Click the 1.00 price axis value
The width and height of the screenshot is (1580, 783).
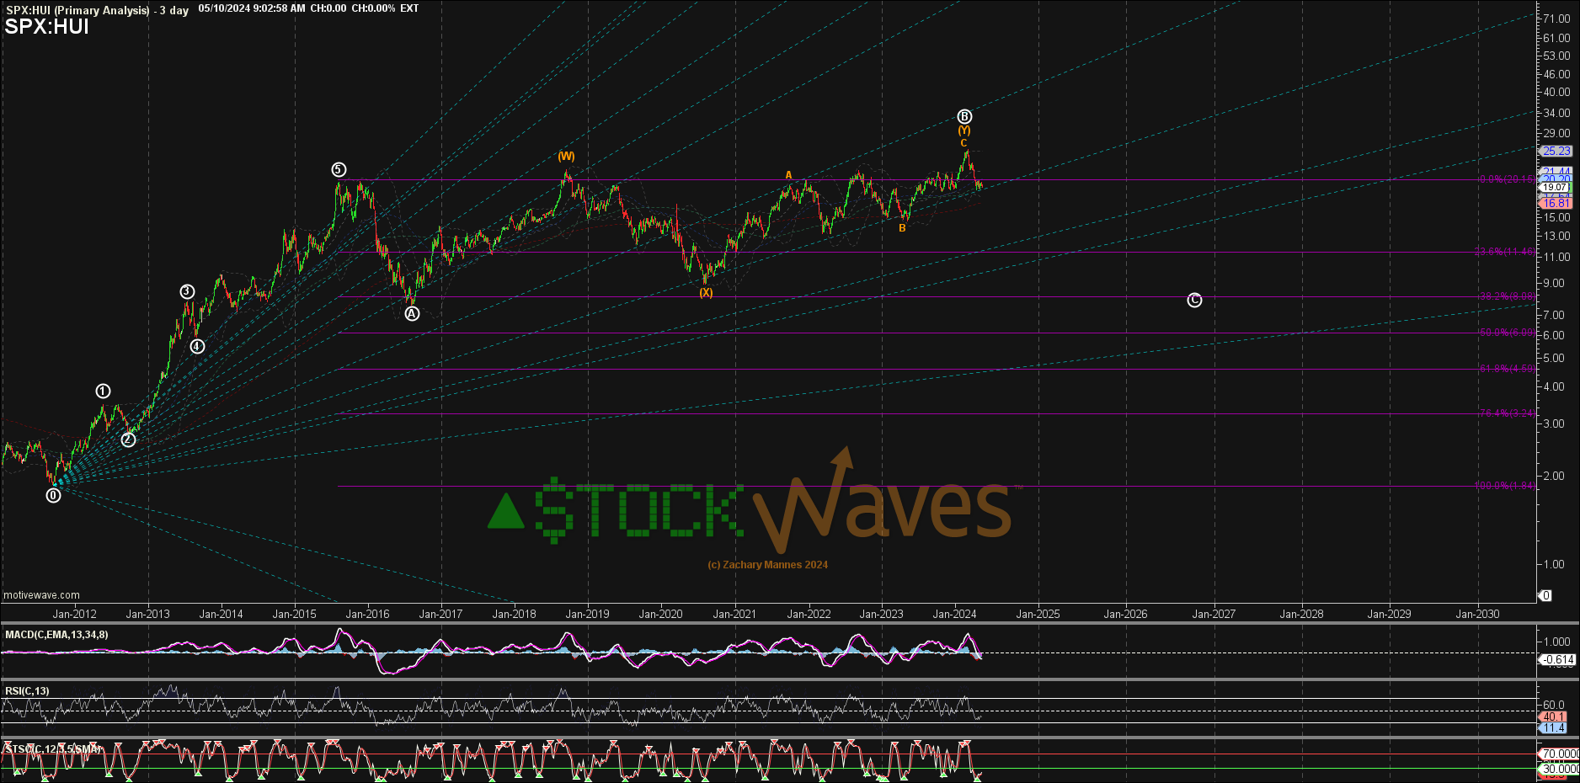point(1554,564)
